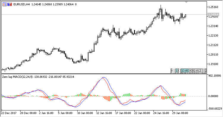The width and height of the screenshot is (223, 117).
Task: Click the 10 Jan 00:00 time label
Action: click(85, 113)
